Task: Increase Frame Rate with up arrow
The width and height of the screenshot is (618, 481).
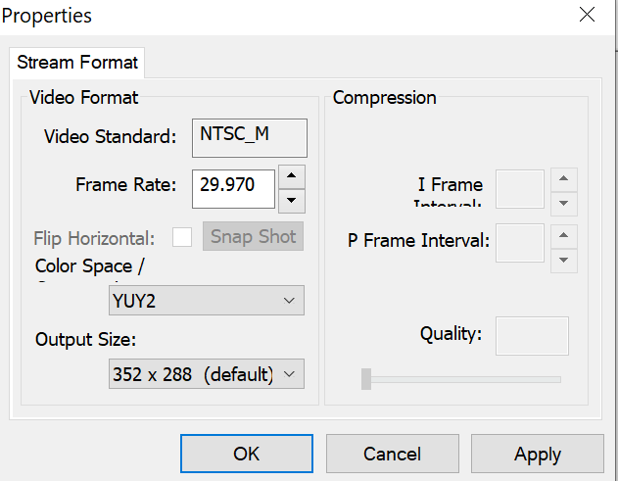Action: point(292,176)
